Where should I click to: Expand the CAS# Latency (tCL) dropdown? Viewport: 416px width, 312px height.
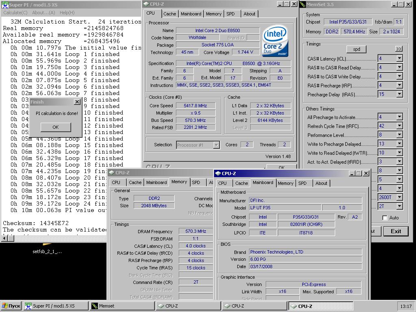399,58
